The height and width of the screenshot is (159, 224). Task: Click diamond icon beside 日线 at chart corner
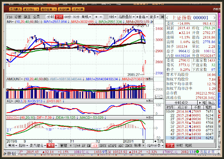155,141
